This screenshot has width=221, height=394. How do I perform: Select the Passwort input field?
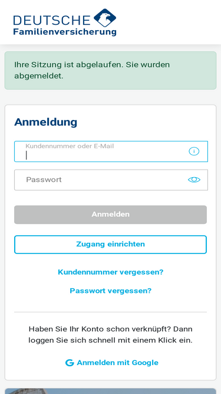pyautogui.click(x=111, y=180)
